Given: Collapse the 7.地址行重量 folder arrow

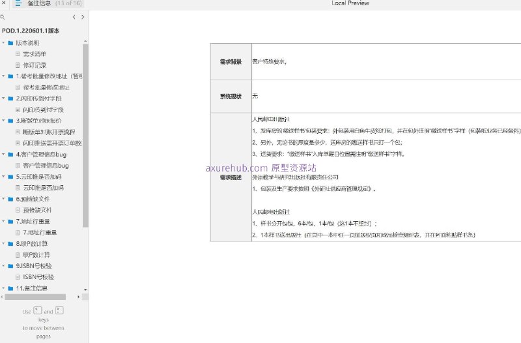Looking at the screenshot, I should pyautogui.click(x=3, y=221).
